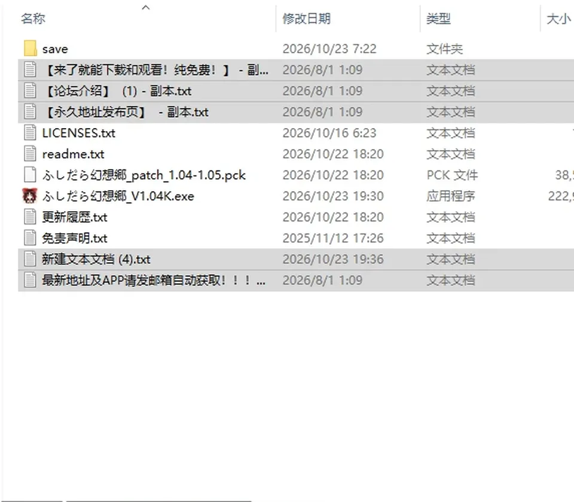
Task: Sort by the 大小 column header
Action: 558,19
